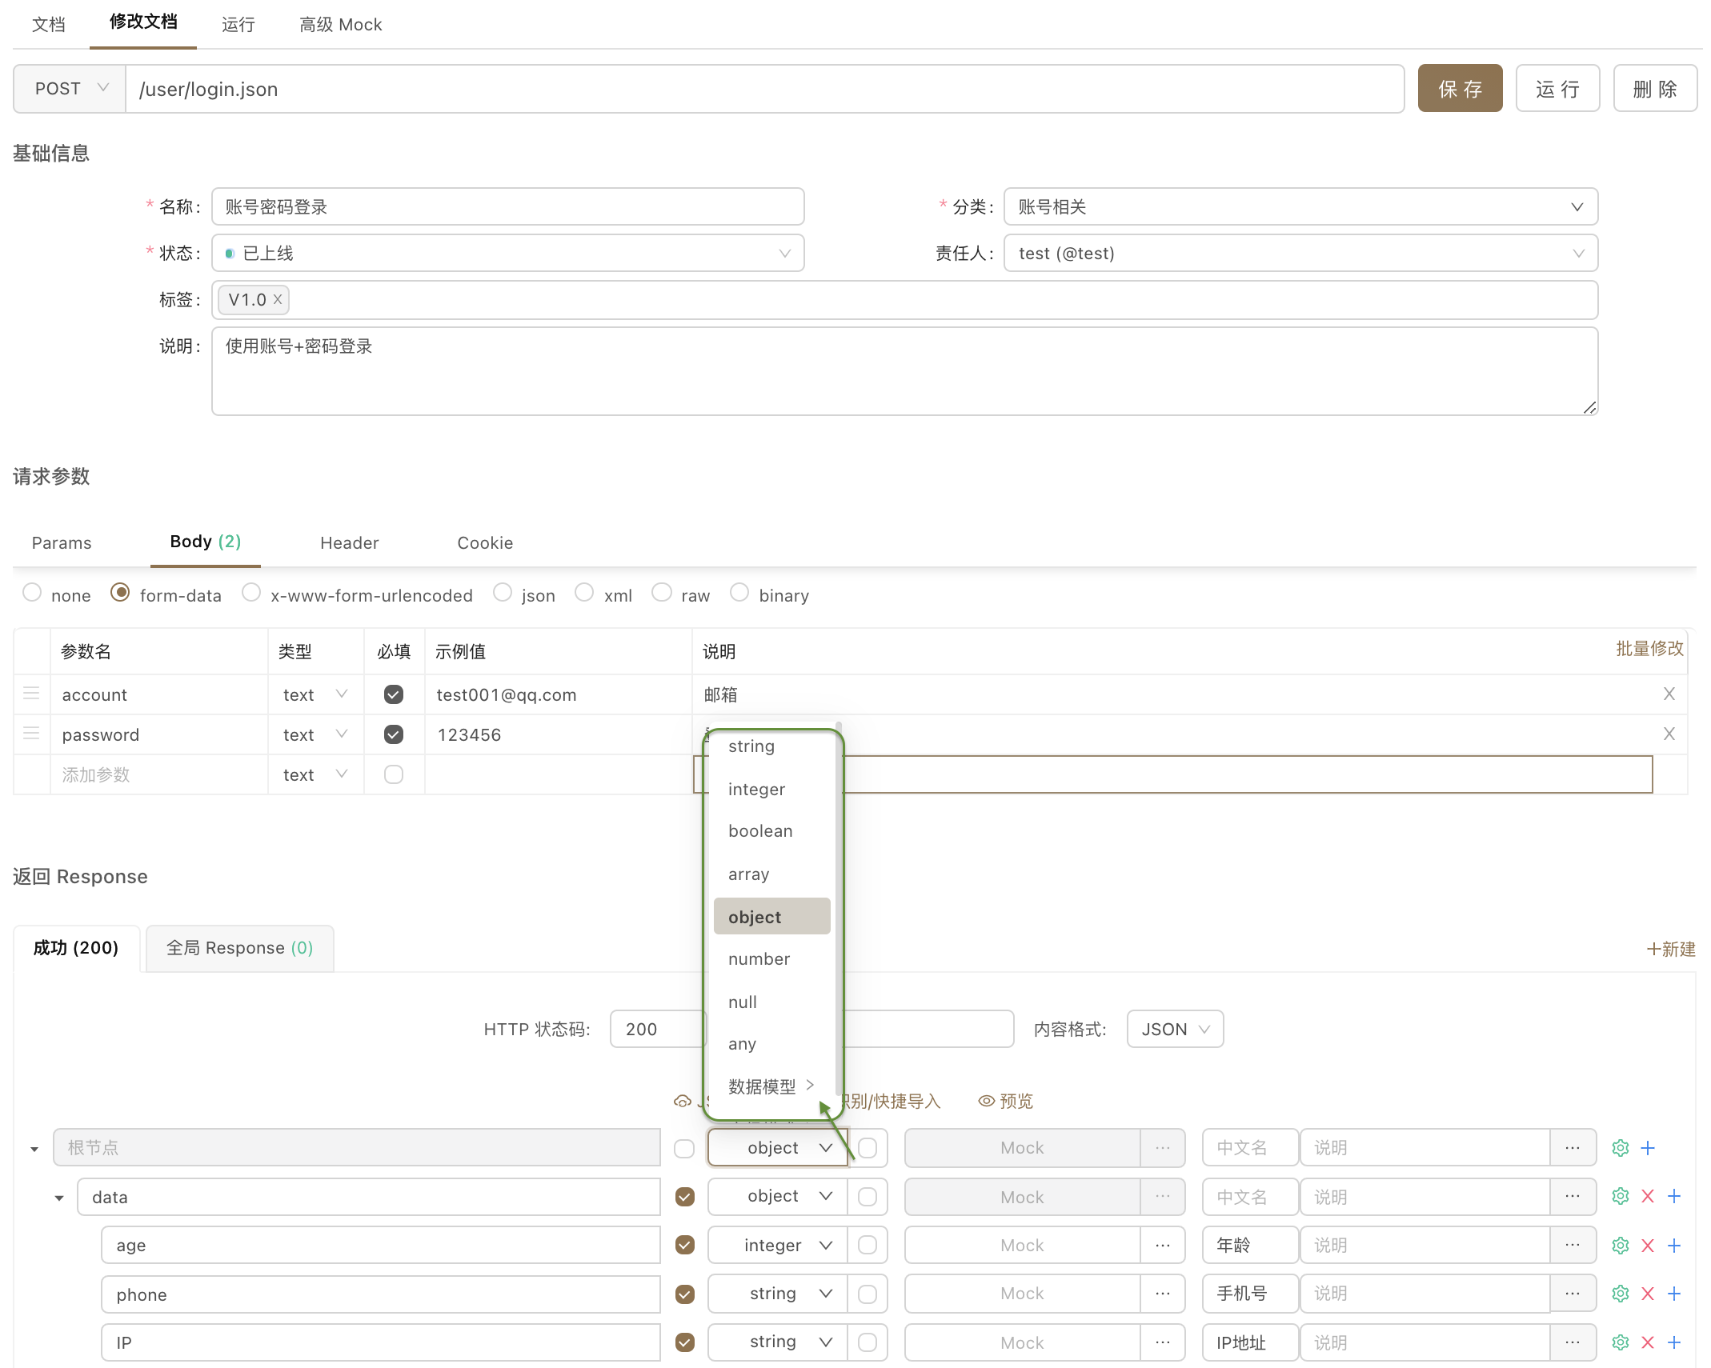This screenshot has width=1711, height=1368.
Task: Select the json body type
Action: (503, 593)
